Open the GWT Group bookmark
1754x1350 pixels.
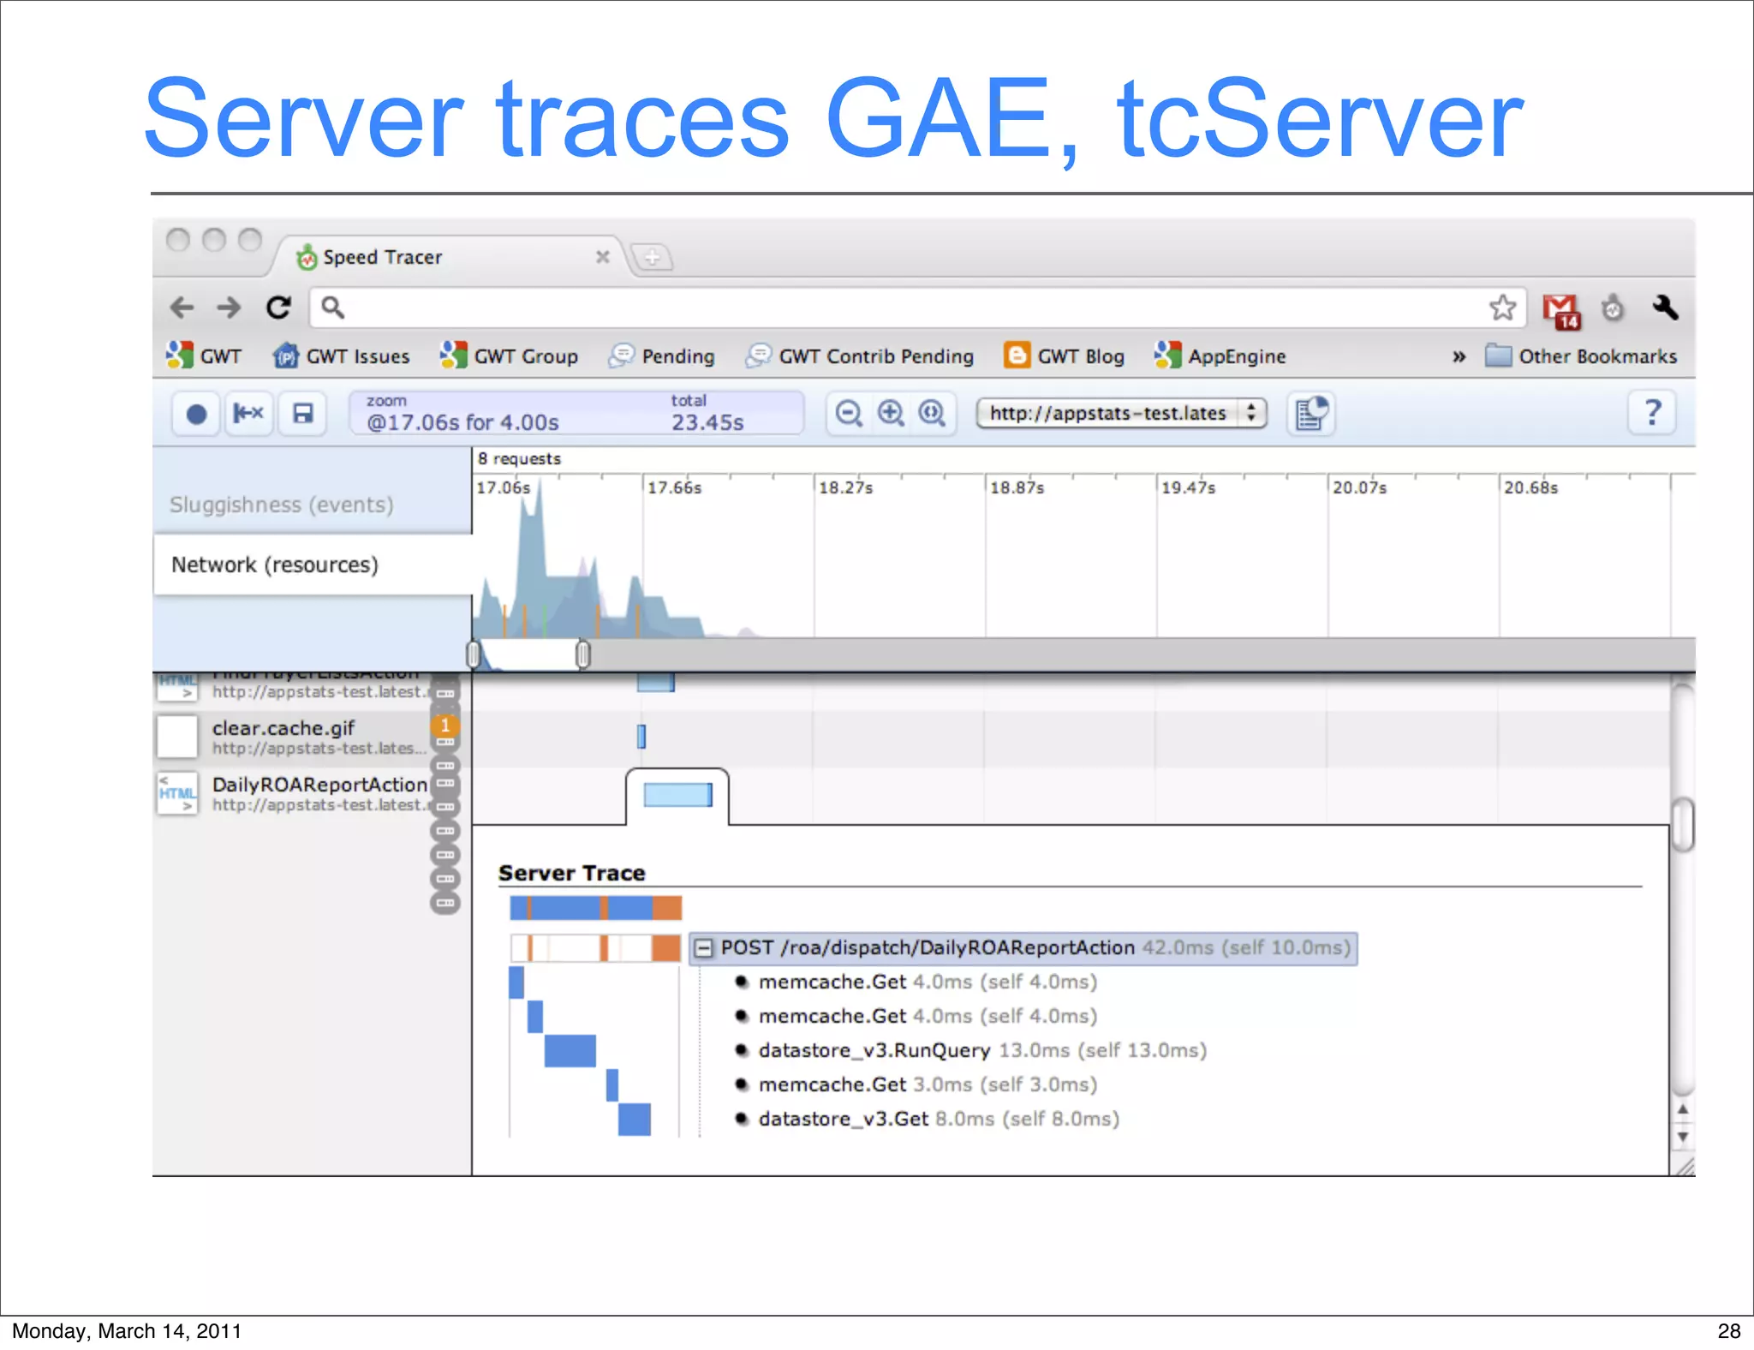509,355
